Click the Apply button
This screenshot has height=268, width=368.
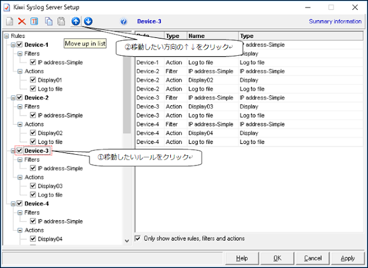point(348,258)
